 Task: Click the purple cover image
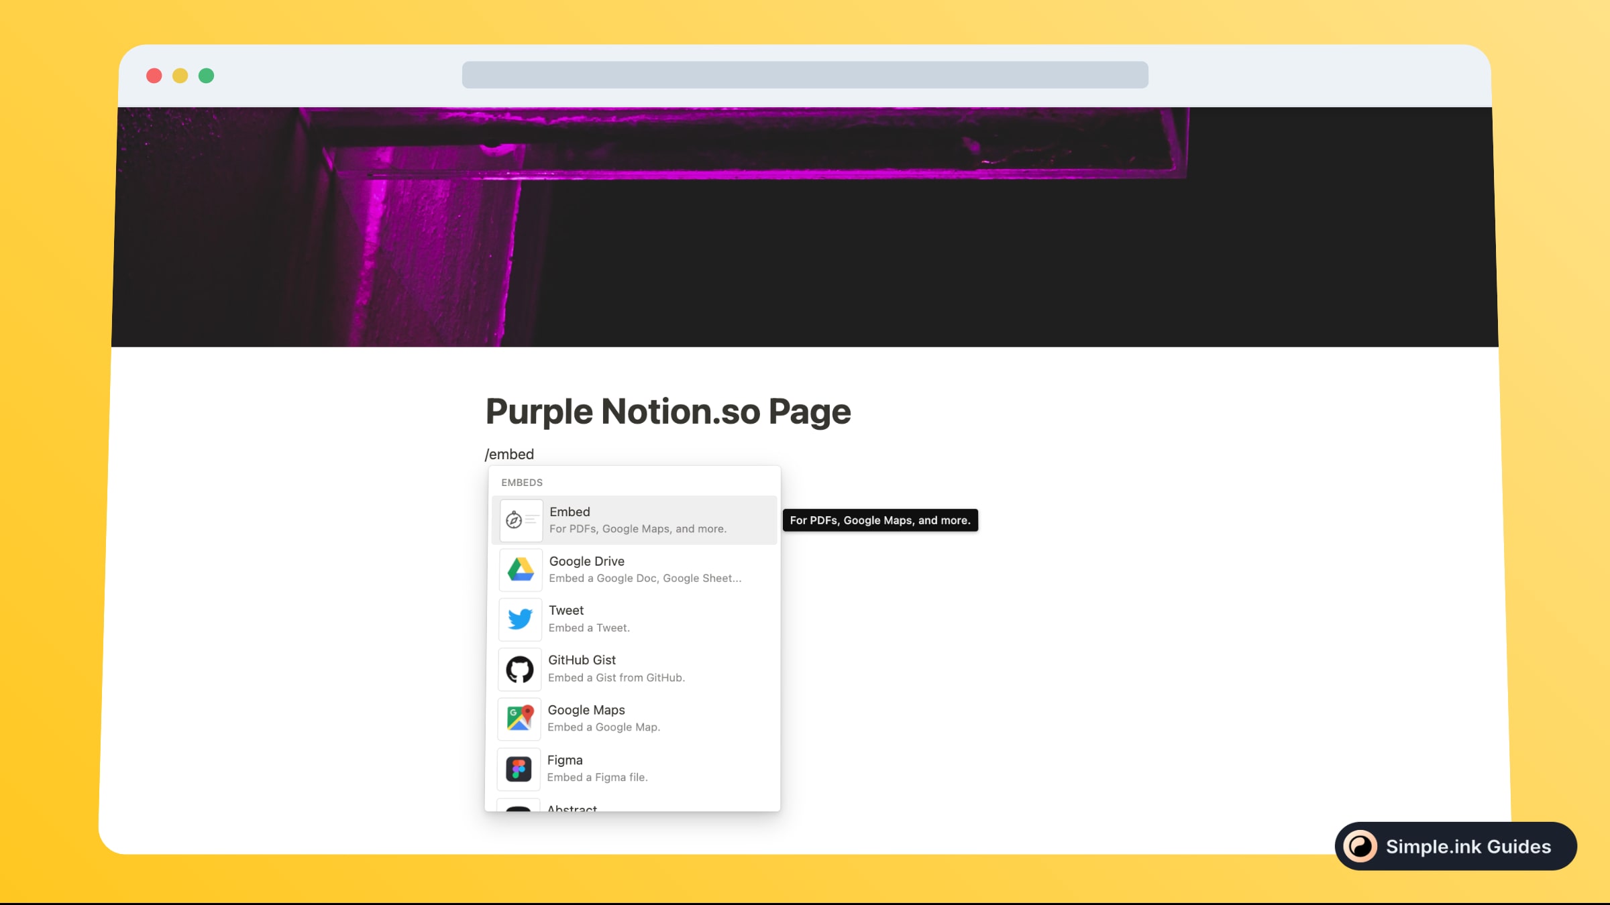[805, 227]
